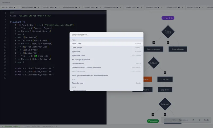Click the zoom in plus icon
The width and height of the screenshot is (213, 128).
pos(164,120)
